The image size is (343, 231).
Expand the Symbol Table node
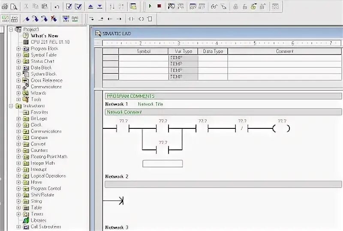18,55
